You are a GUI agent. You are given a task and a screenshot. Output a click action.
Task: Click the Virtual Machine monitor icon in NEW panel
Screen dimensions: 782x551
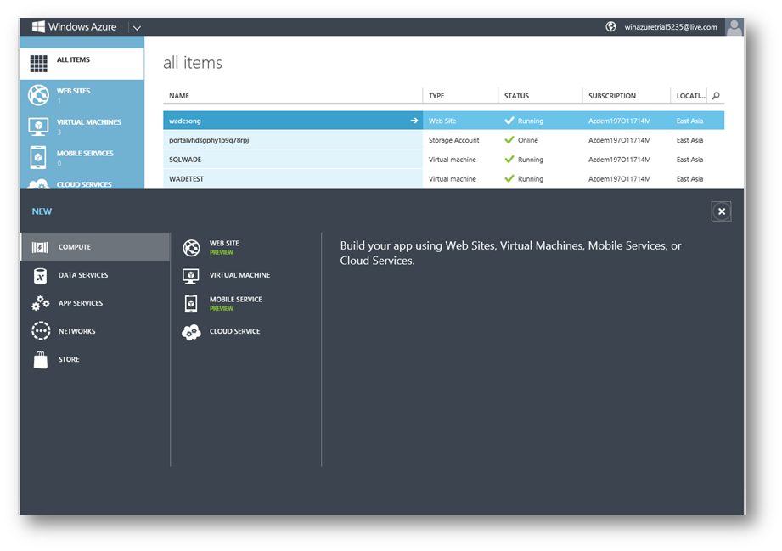191,276
